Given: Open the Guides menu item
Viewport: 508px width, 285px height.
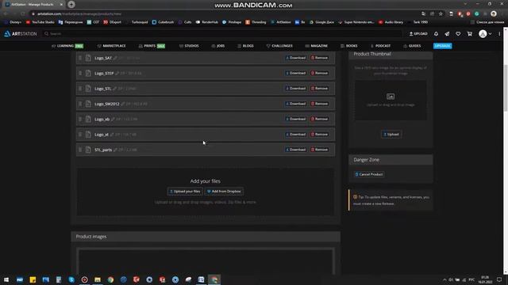Looking at the screenshot, I should 412,46.
